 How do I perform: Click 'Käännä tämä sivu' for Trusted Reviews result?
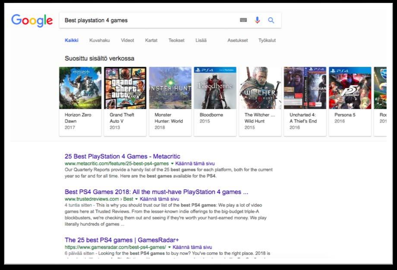pos(159,199)
